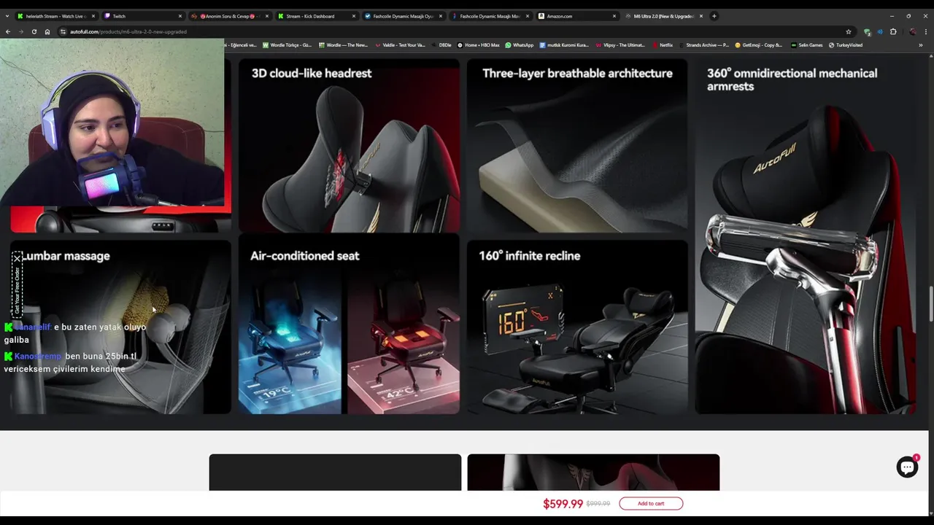The width and height of the screenshot is (934, 525).
Task: Click the blue extension icon in toolbar
Action: coord(879,31)
